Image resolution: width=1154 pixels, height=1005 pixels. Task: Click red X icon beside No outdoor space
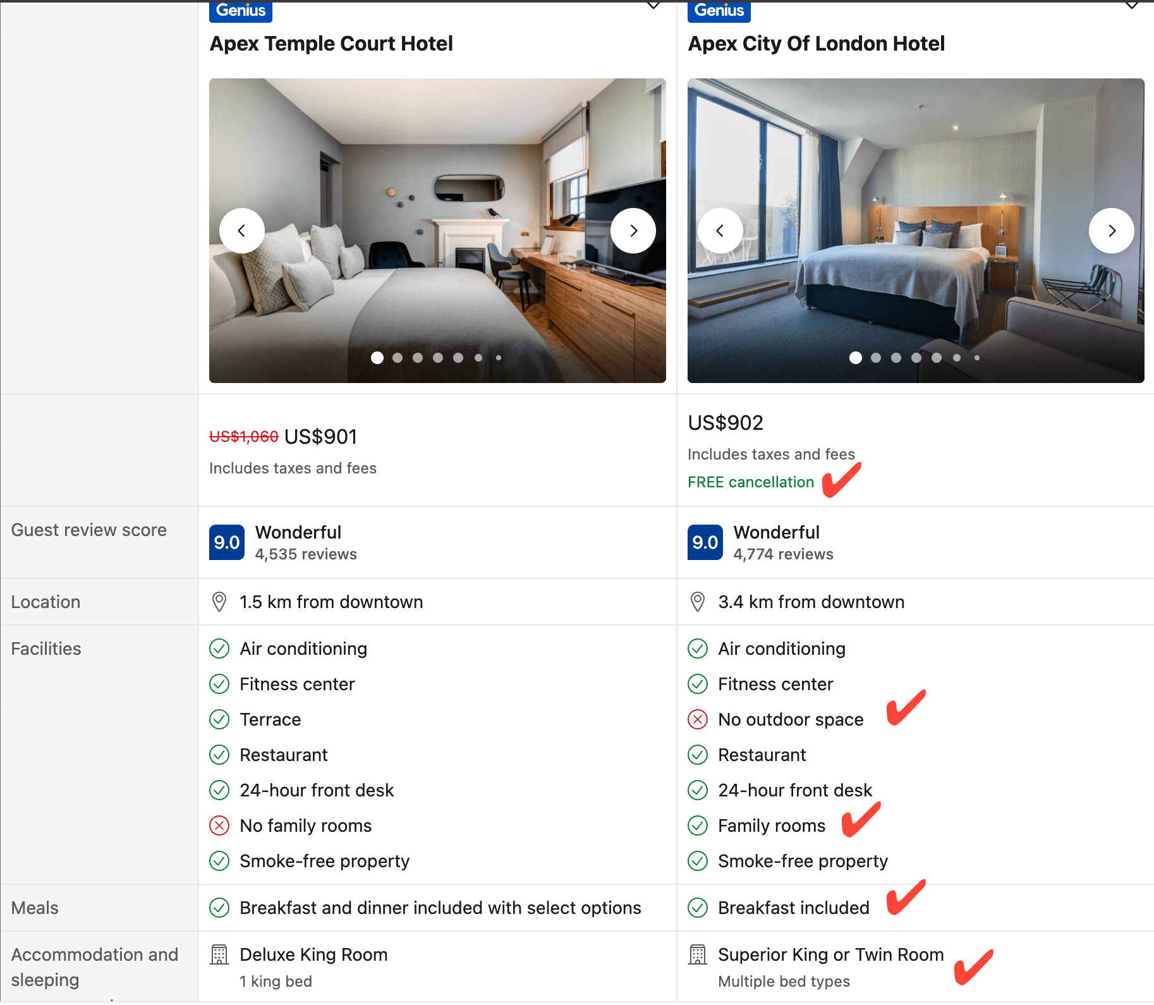[698, 719]
